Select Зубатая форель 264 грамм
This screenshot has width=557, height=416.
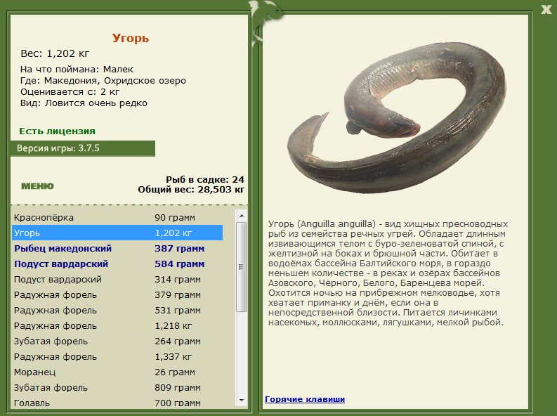(x=117, y=342)
